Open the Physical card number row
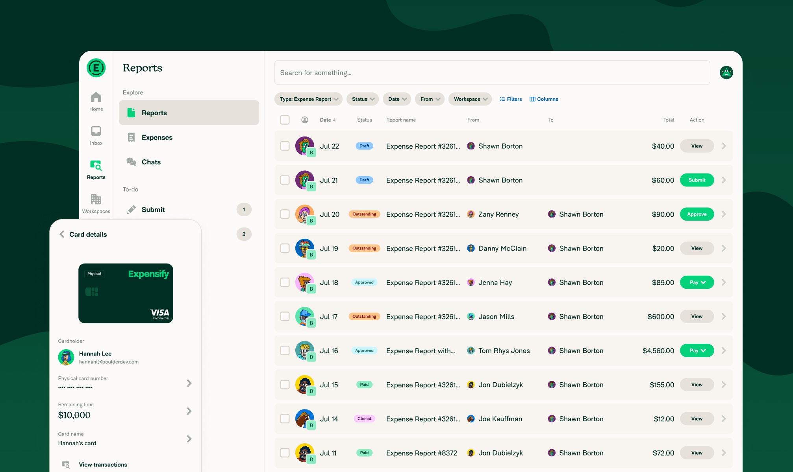793x472 pixels. (x=125, y=383)
